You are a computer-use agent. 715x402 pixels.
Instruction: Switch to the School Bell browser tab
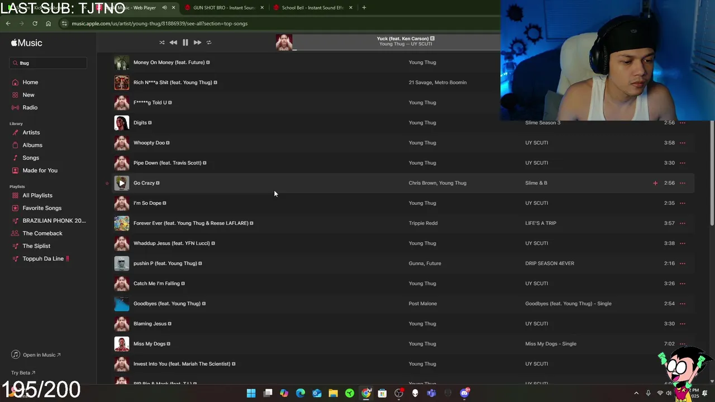point(313,8)
